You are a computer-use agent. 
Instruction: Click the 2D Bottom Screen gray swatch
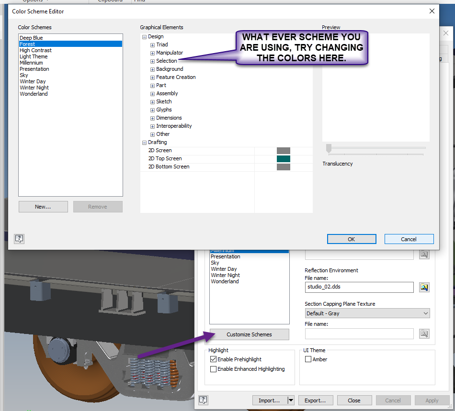(284, 167)
